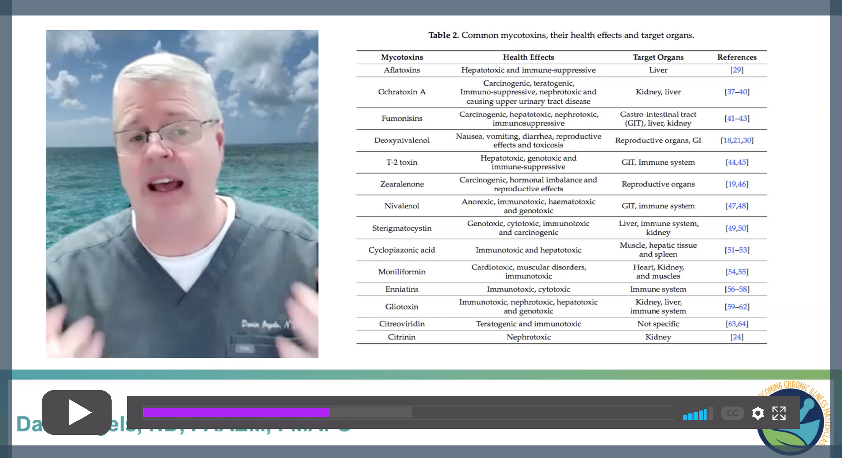Open references 56–58 for Enniatins
This screenshot has height=458, width=842.
737,289
